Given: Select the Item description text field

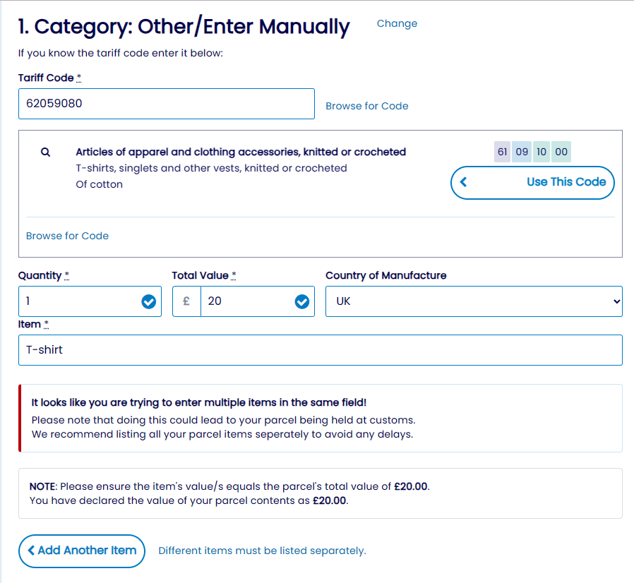Looking at the screenshot, I should (320, 350).
